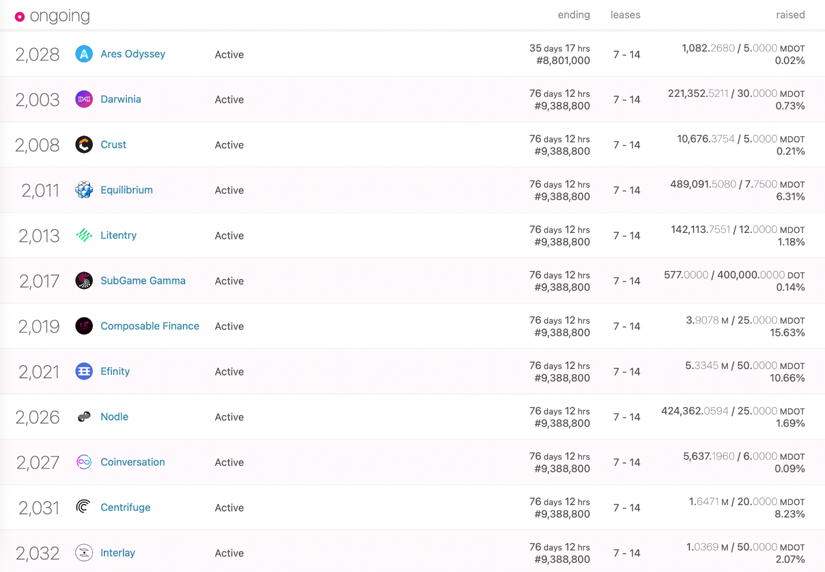The height and width of the screenshot is (572, 825).
Task: Click the Equilibrium blue cube logo
Action: [84, 190]
